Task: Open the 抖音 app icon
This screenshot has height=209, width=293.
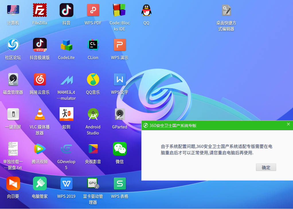Action: click(66, 10)
